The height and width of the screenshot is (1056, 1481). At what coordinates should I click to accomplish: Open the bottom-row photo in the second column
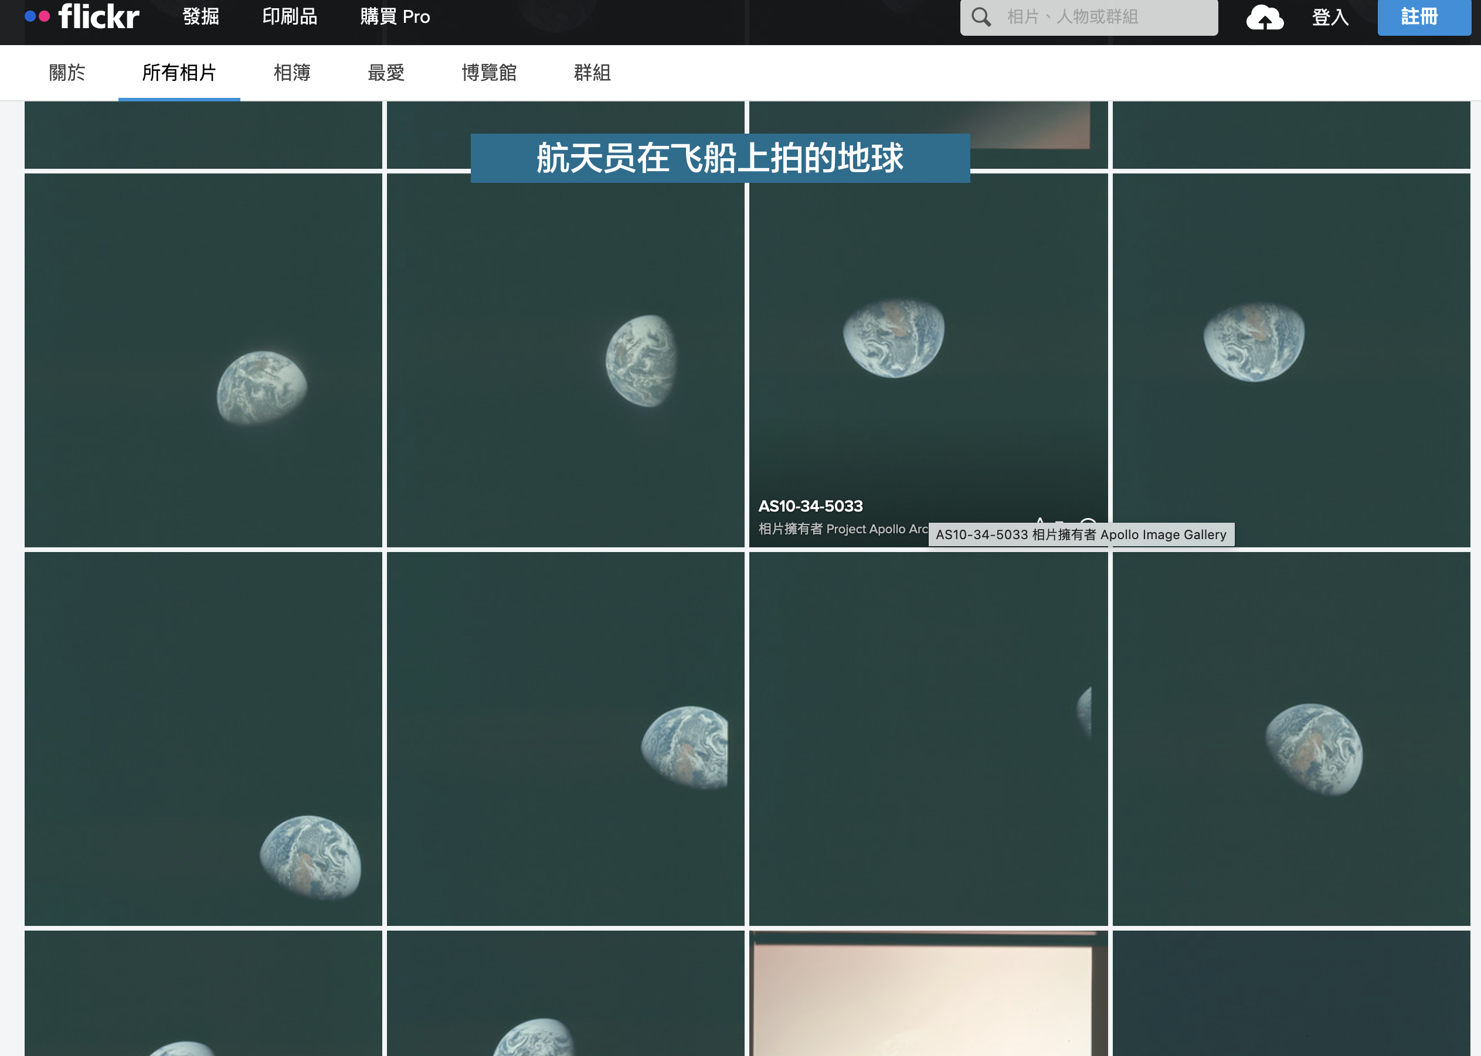(565, 993)
